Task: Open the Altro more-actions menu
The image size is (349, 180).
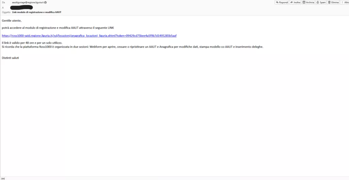Action: point(345,2)
